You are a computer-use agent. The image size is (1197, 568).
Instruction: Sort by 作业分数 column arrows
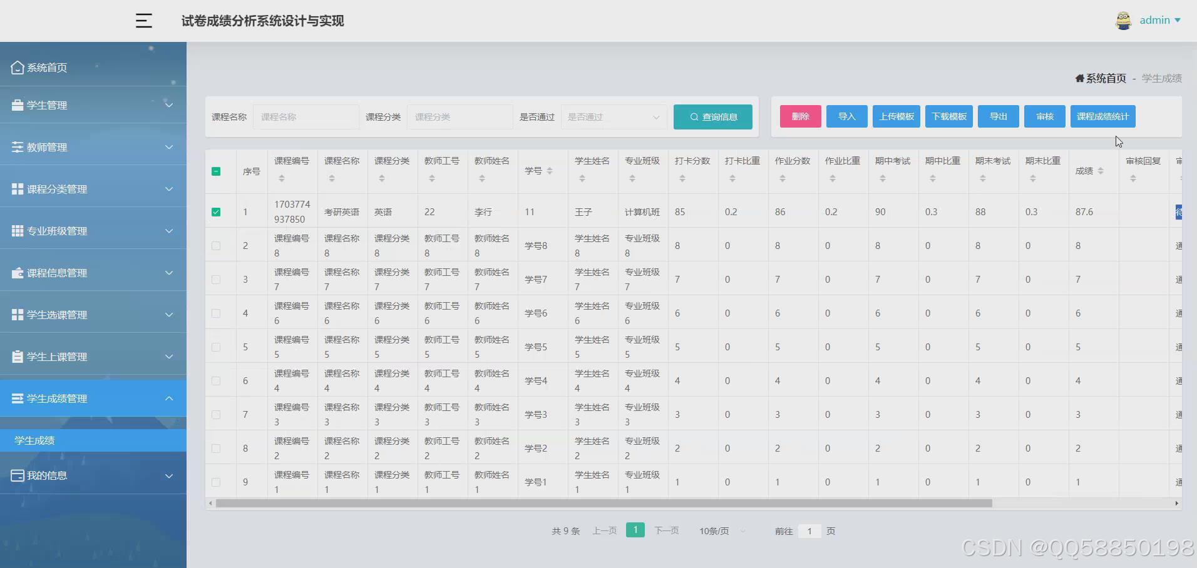pos(783,178)
